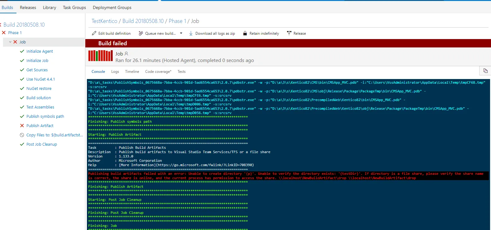This screenshot has height=230, width=491.
Task: Open the Get Sources step
Action: tap(37, 70)
